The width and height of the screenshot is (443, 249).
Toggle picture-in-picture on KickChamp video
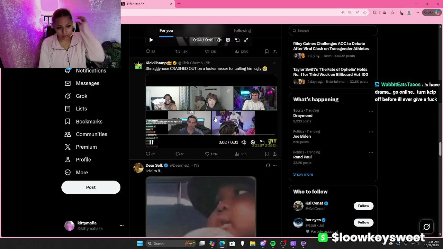coord(262,142)
